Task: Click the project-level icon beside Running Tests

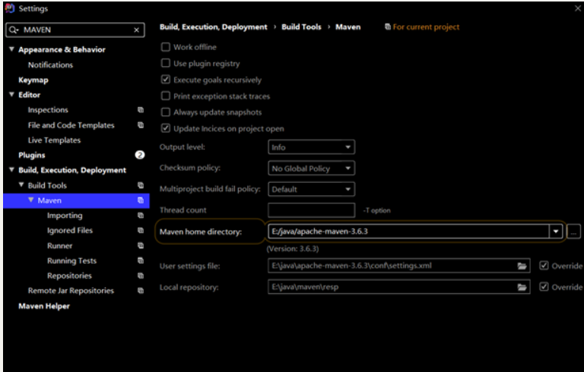Action: [x=141, y=260]
